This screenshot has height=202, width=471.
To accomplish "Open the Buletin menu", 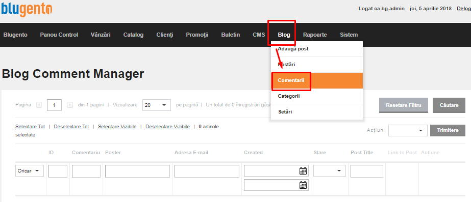I will [230, 35].
